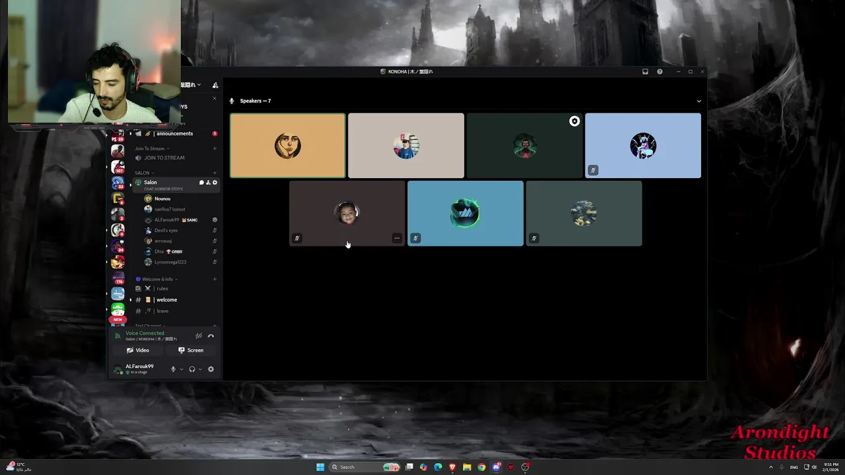Open the announcements channel
This screenshot has width=845, height=475.
point(175,133)
